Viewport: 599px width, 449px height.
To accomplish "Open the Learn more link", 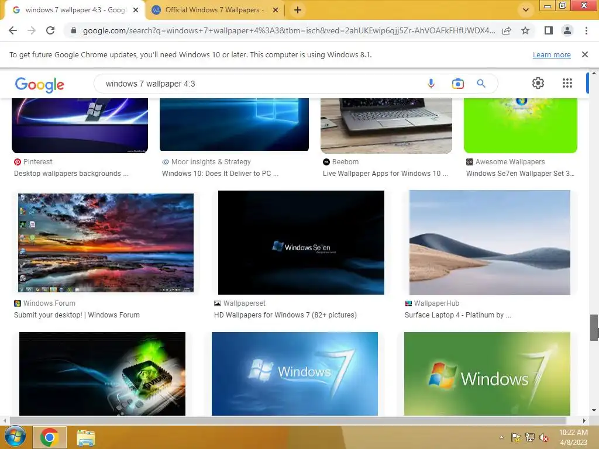I will tap(552, 54).
